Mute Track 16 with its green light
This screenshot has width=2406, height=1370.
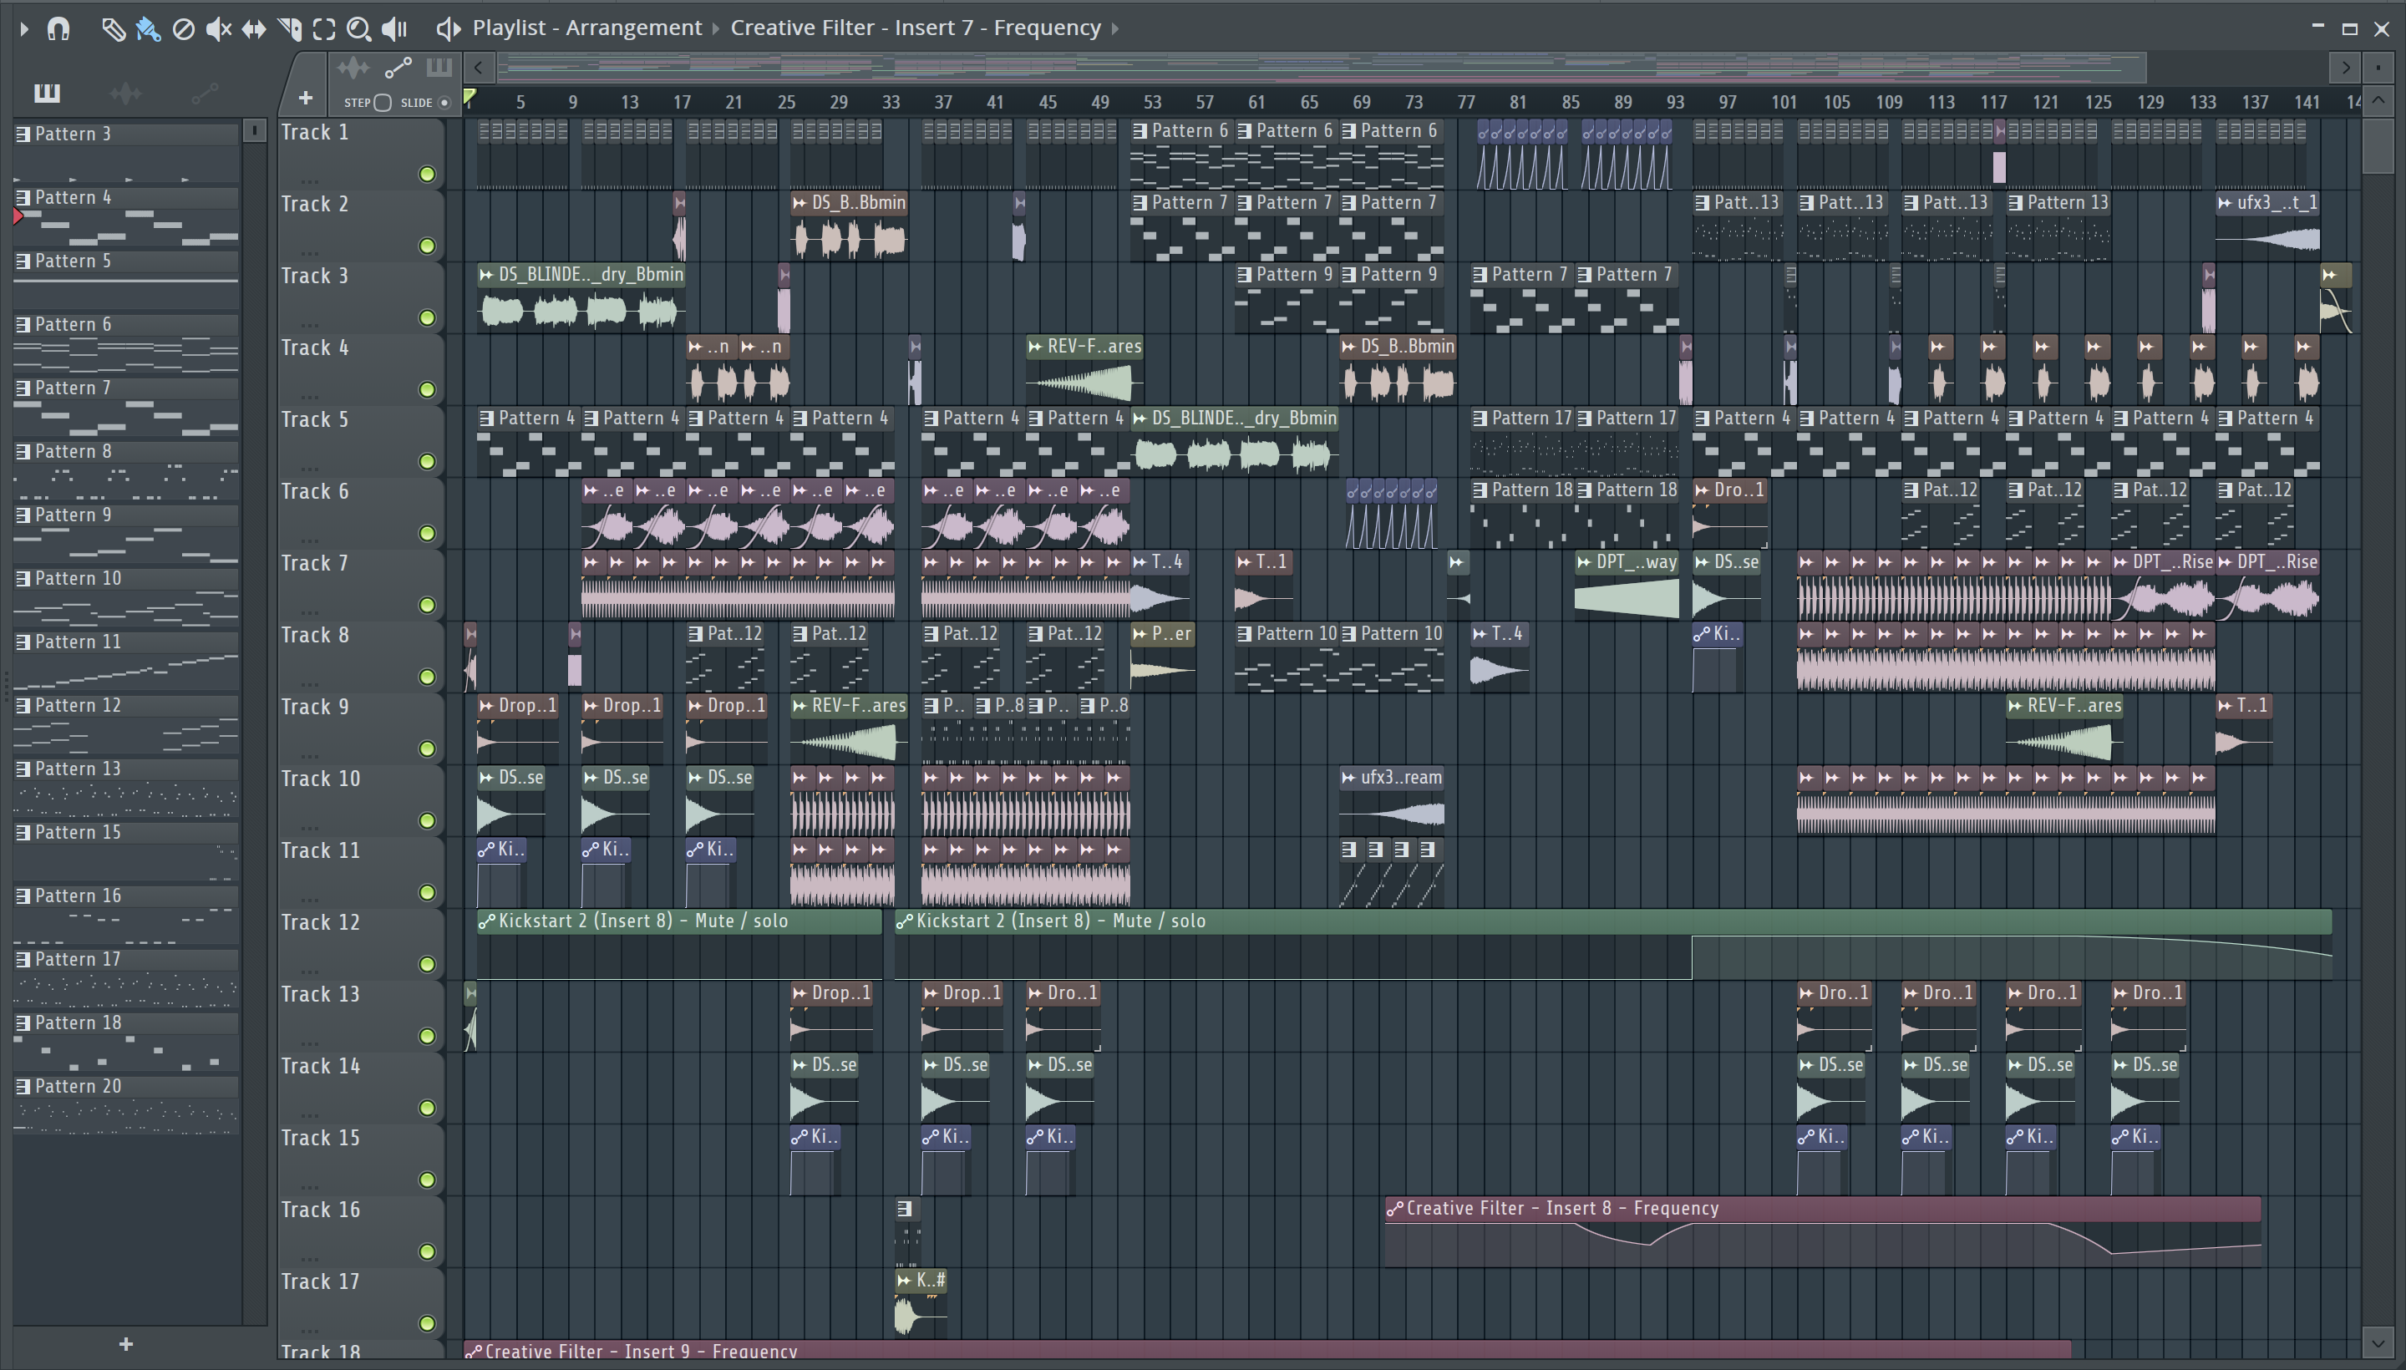click(427, 1251)
